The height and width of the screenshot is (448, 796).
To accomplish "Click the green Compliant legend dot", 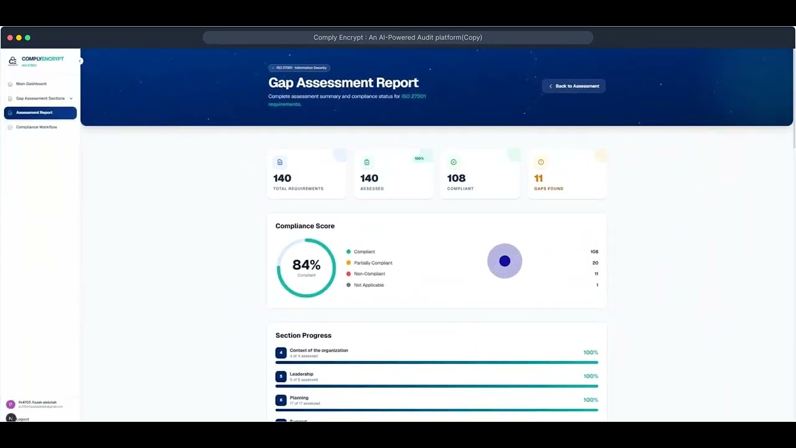I will click(x=349, y=252).
